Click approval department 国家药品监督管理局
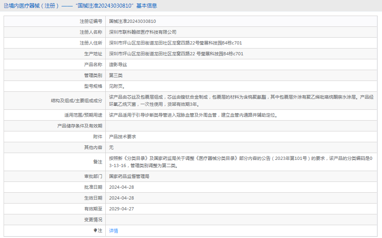Screen dimensions: 382x238 tap(129, 176)
